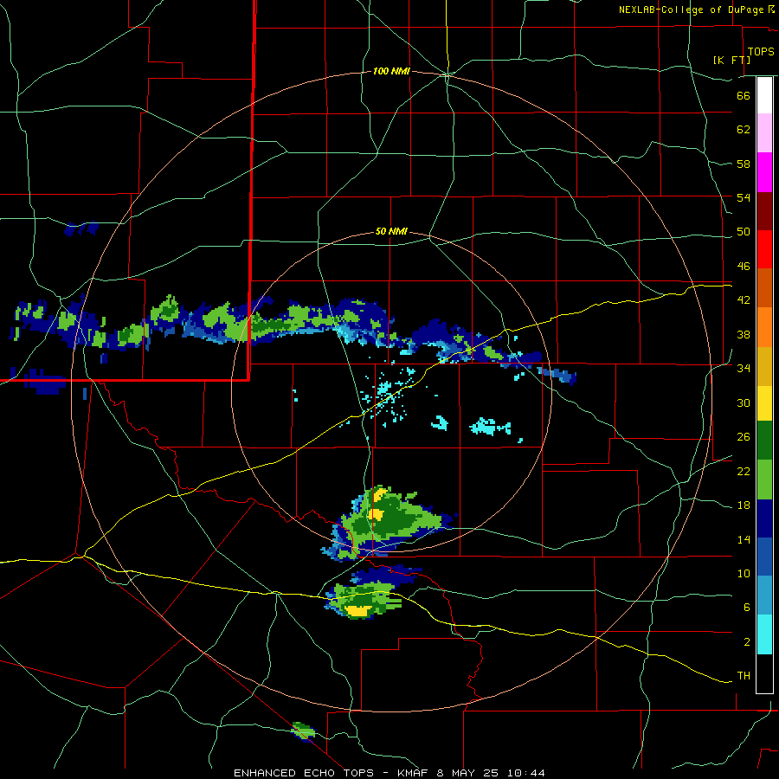Viewport: 779px width, 779px height.
Task: Click the light blue legend swatch
Action: coord(764,596)
